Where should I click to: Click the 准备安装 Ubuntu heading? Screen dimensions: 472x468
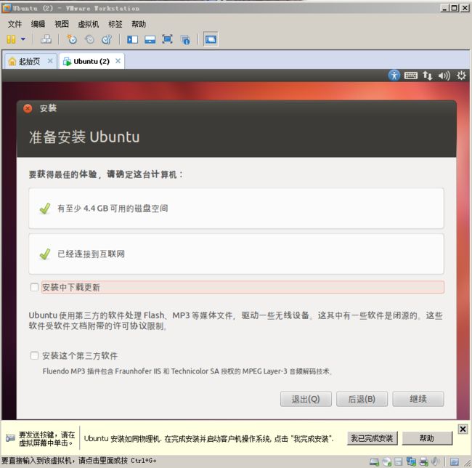click(84, 137)
